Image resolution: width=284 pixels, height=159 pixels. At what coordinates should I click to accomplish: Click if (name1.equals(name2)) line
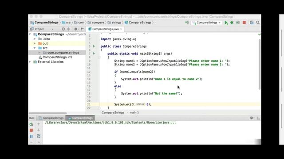coord(134,72)
